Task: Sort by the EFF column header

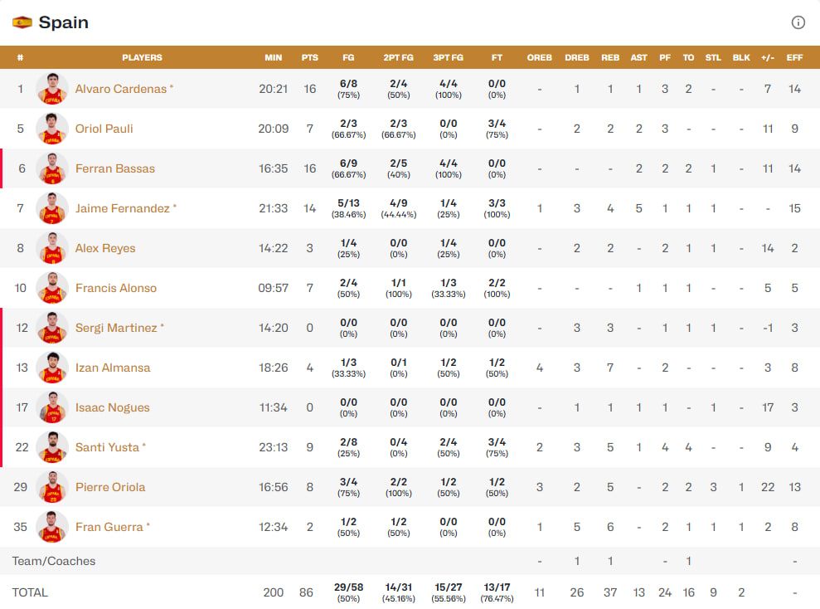Action: tap(794, 58)
